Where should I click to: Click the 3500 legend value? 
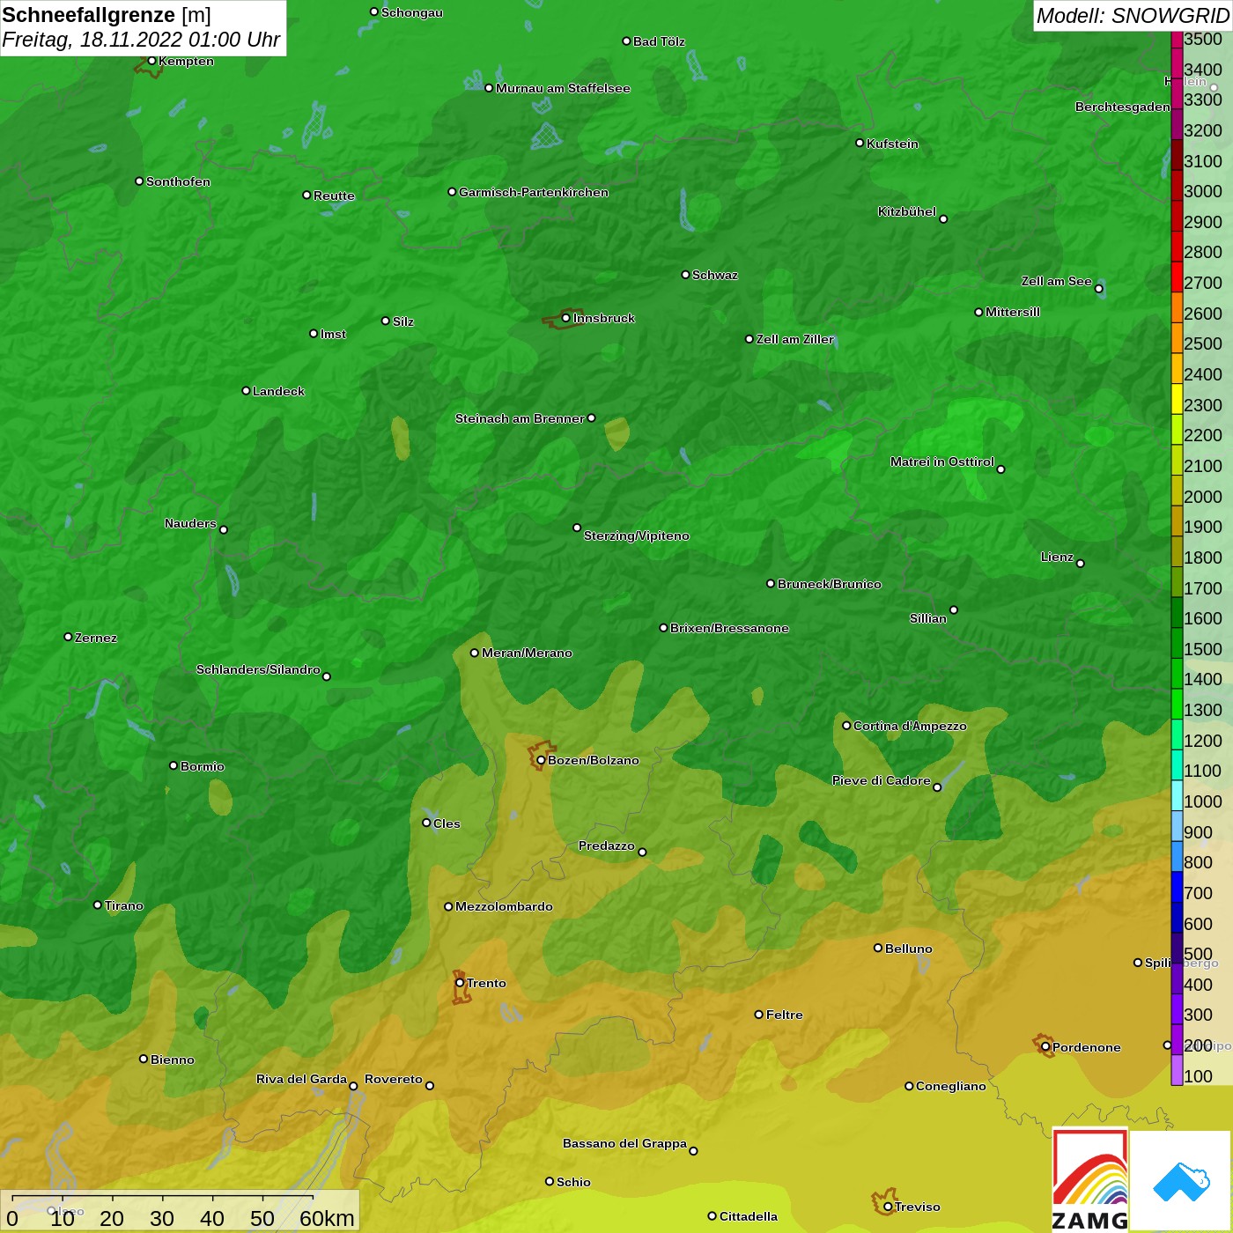click(1203, 39)
